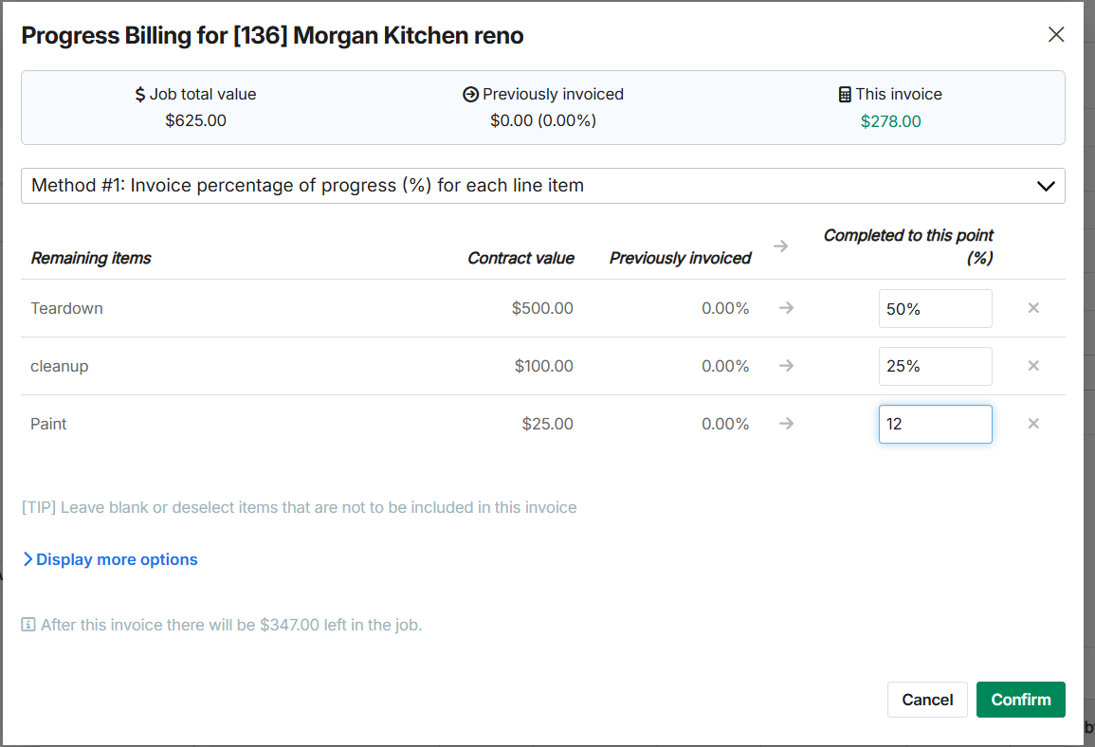Click the calculator icon beside This invoice

point(845,95)
